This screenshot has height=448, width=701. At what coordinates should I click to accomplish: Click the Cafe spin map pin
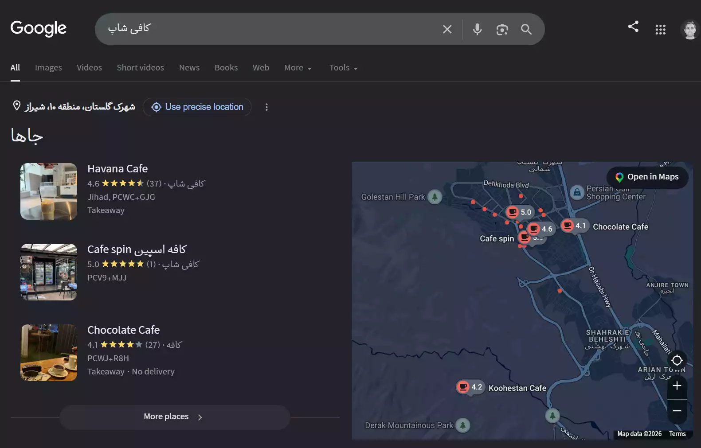point(525,238)
